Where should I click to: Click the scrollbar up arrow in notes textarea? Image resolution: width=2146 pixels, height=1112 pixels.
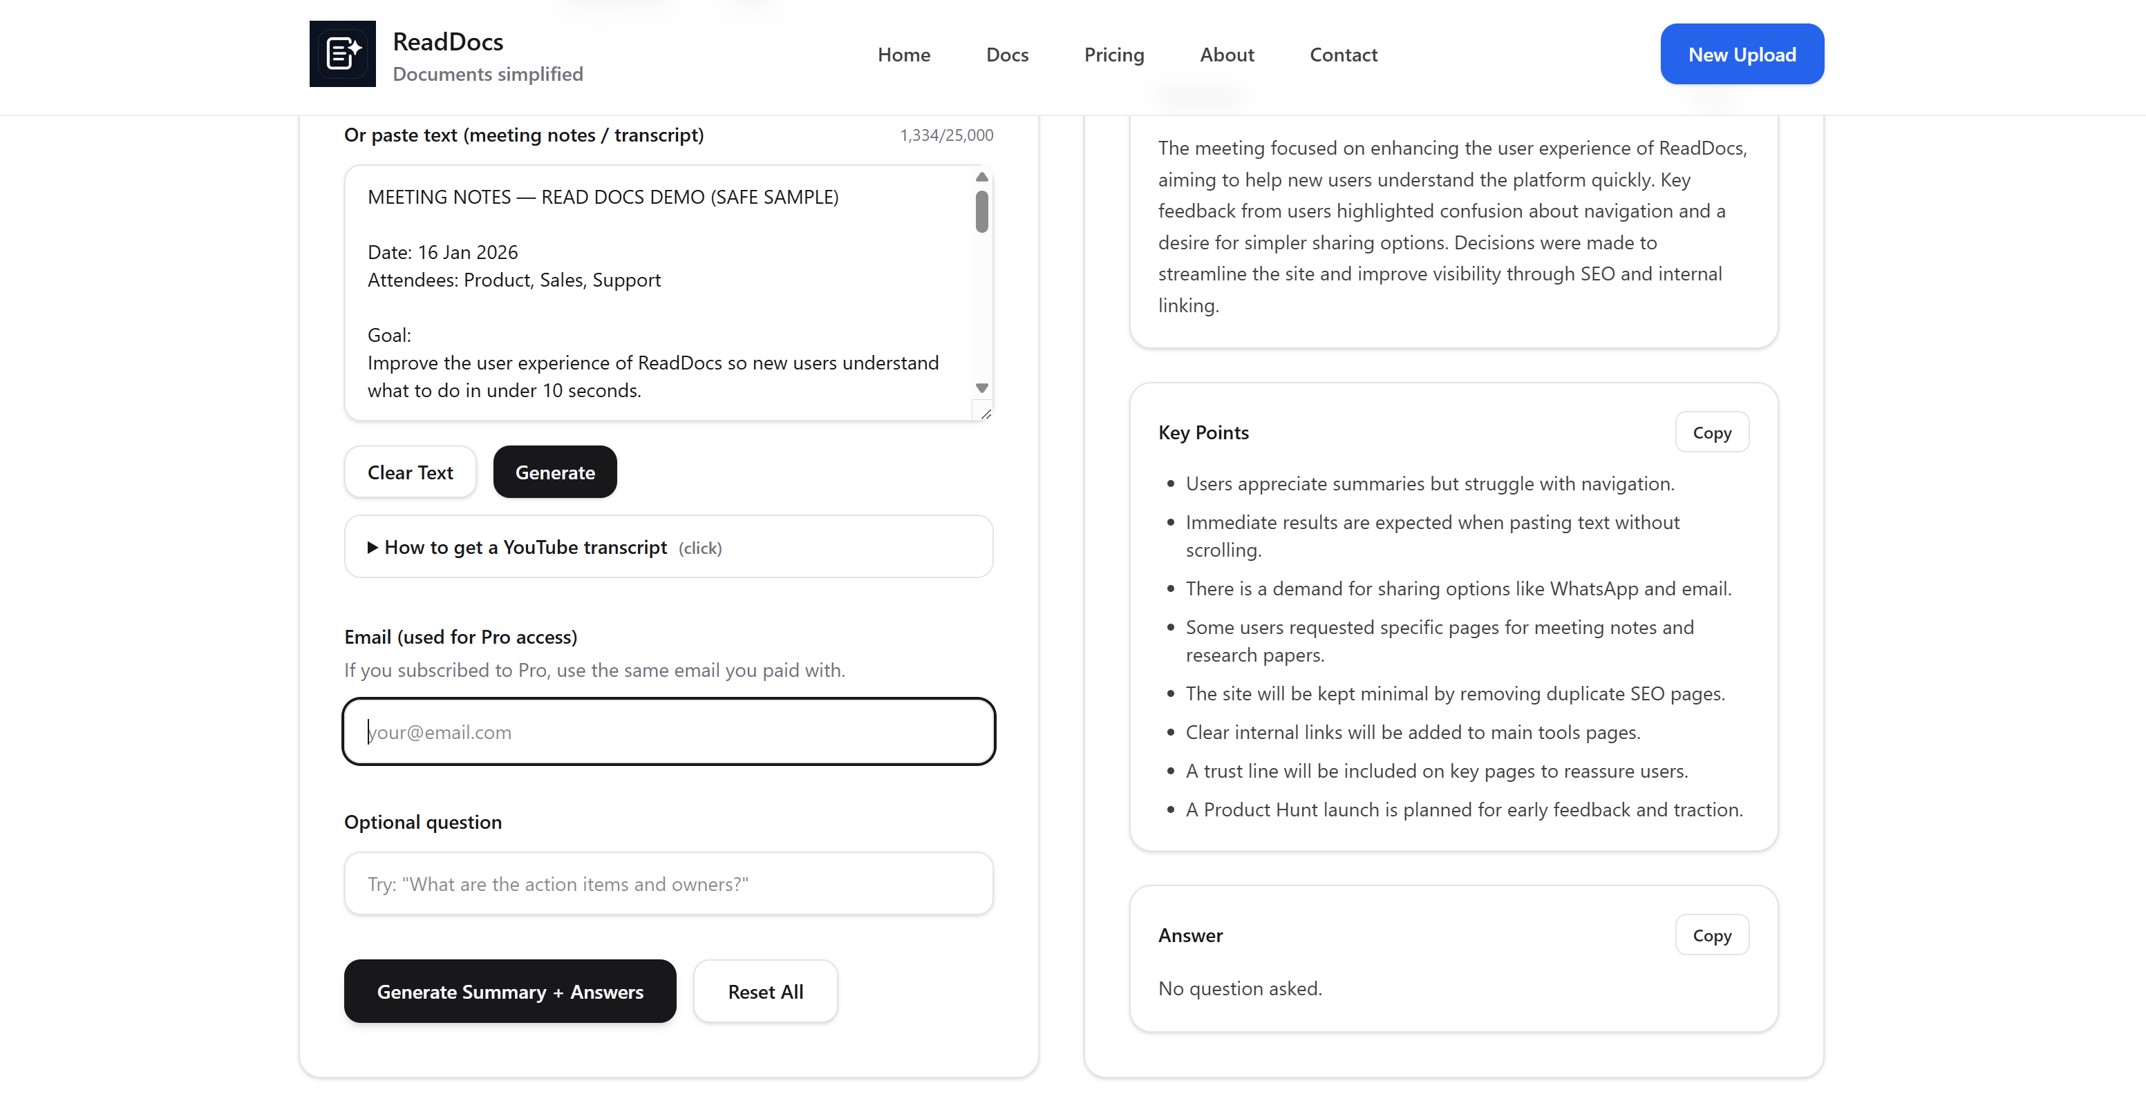tap(981, 176)
